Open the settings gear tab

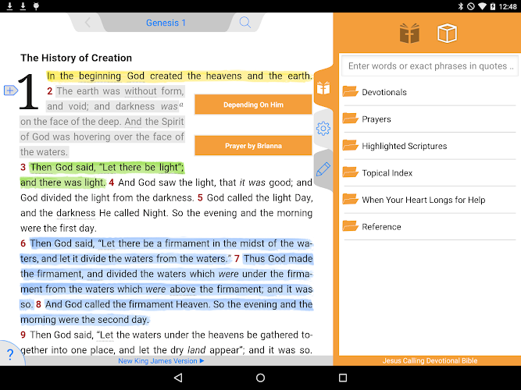point(323,129)
